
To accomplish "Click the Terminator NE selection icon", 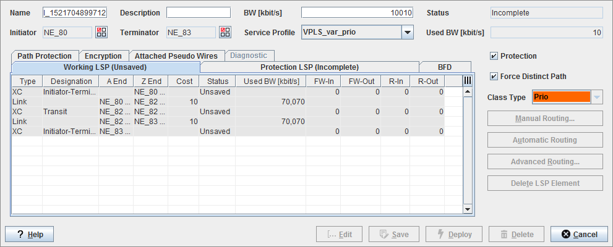I will pos(225,32).
